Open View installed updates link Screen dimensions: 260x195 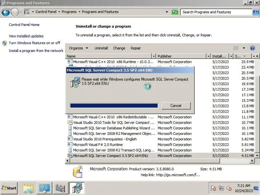[x=26, y=36]
